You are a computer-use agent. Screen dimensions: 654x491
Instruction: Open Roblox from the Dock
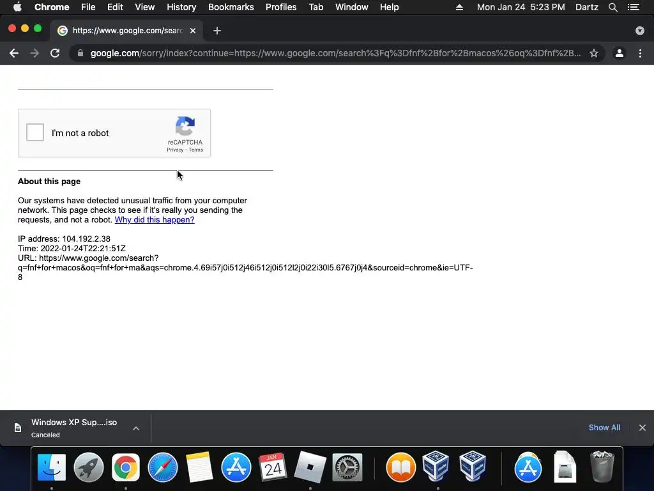(x=310, y=467)
